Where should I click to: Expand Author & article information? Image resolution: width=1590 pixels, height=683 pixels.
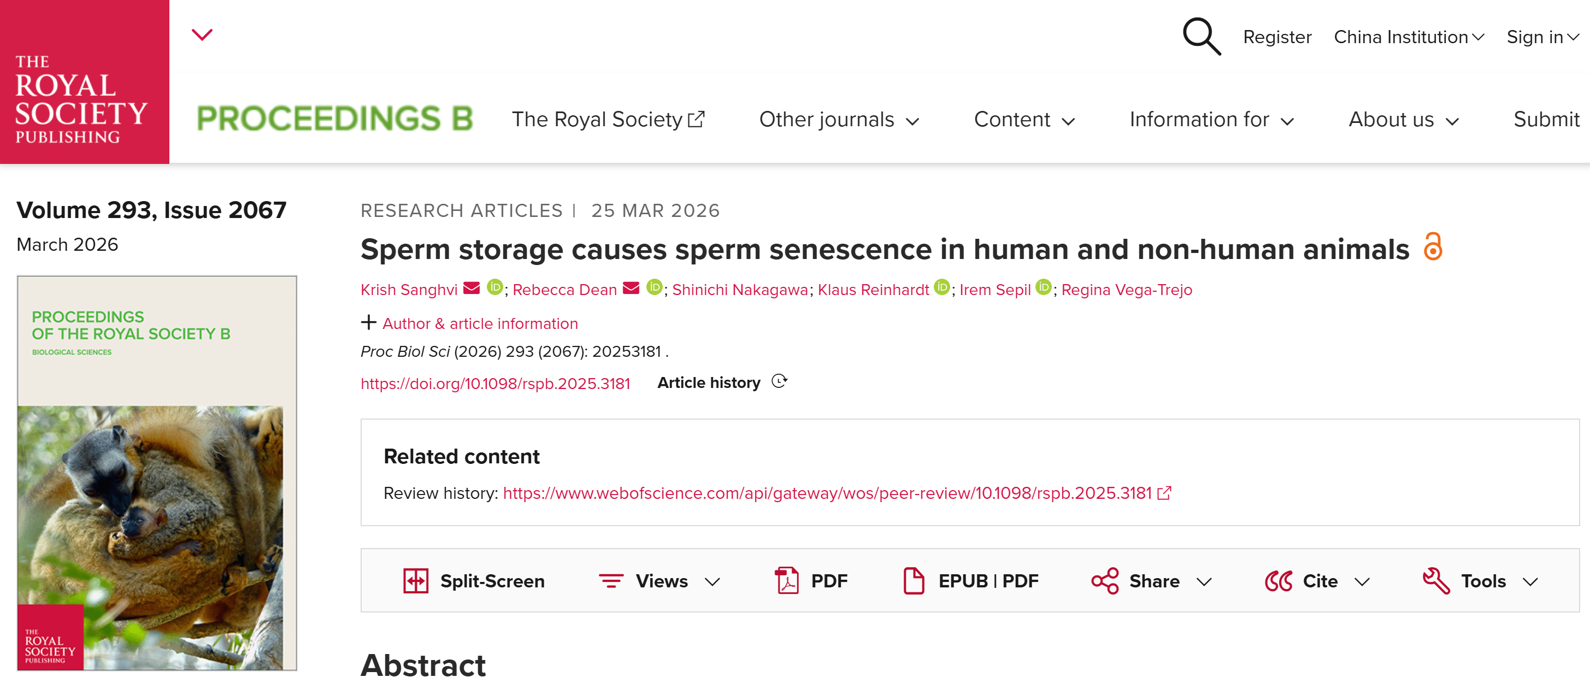pyautogui.click(x=470, y=323)
